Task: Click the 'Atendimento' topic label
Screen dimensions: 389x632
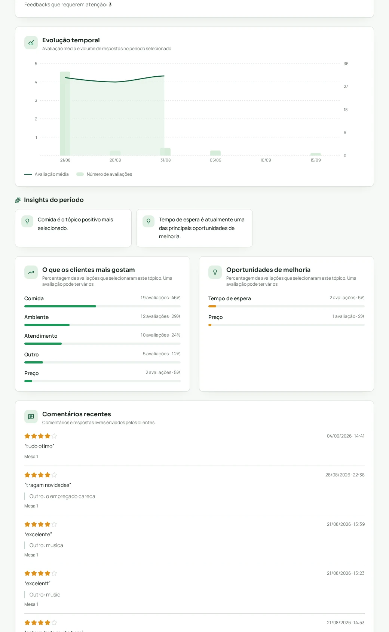Action: 41,336
